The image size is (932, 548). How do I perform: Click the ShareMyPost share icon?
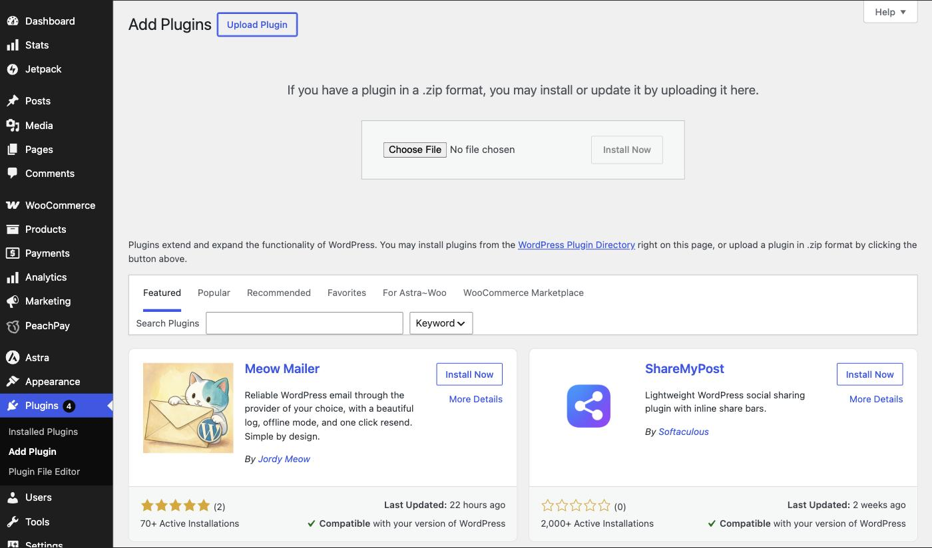pyautogui.click(x=588, y=406)
